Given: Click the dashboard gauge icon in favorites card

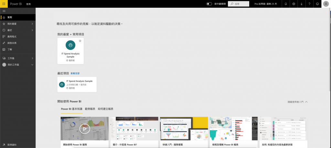Looking at the screenshot, I should (70, 45).
